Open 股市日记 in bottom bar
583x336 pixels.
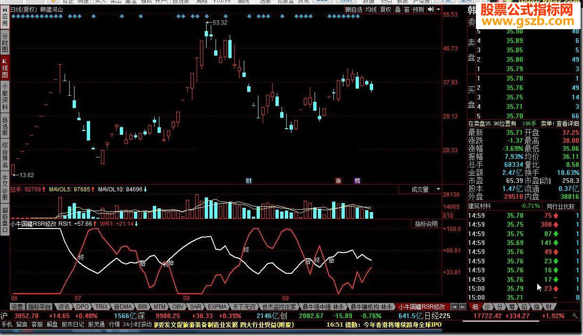coord(73,325)
